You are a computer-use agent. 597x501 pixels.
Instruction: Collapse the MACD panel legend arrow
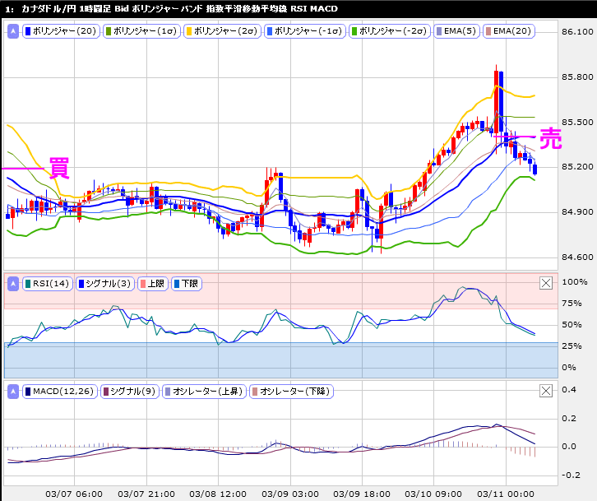pos(13,392)
